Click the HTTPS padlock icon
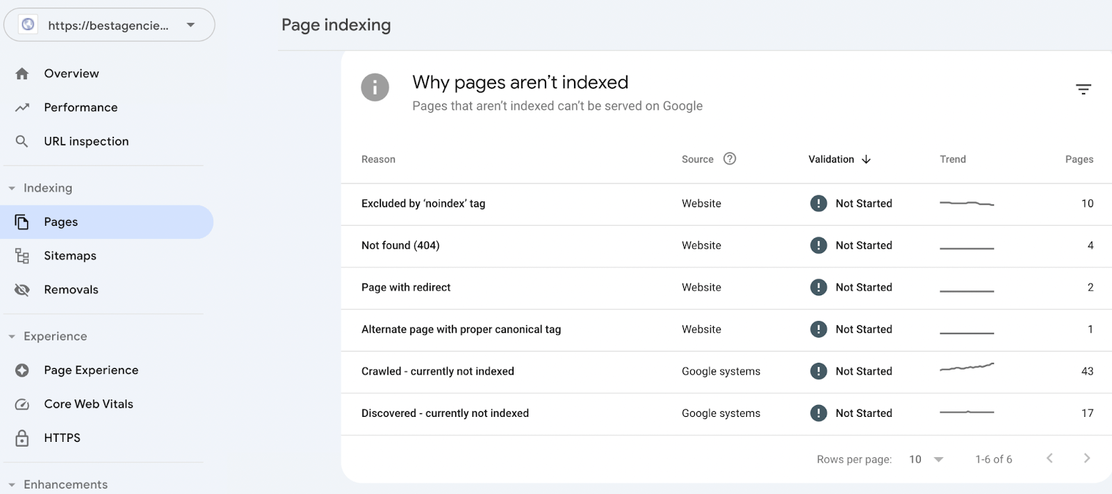The height and width of the screenshot is (494, 1112). (22, 438)
